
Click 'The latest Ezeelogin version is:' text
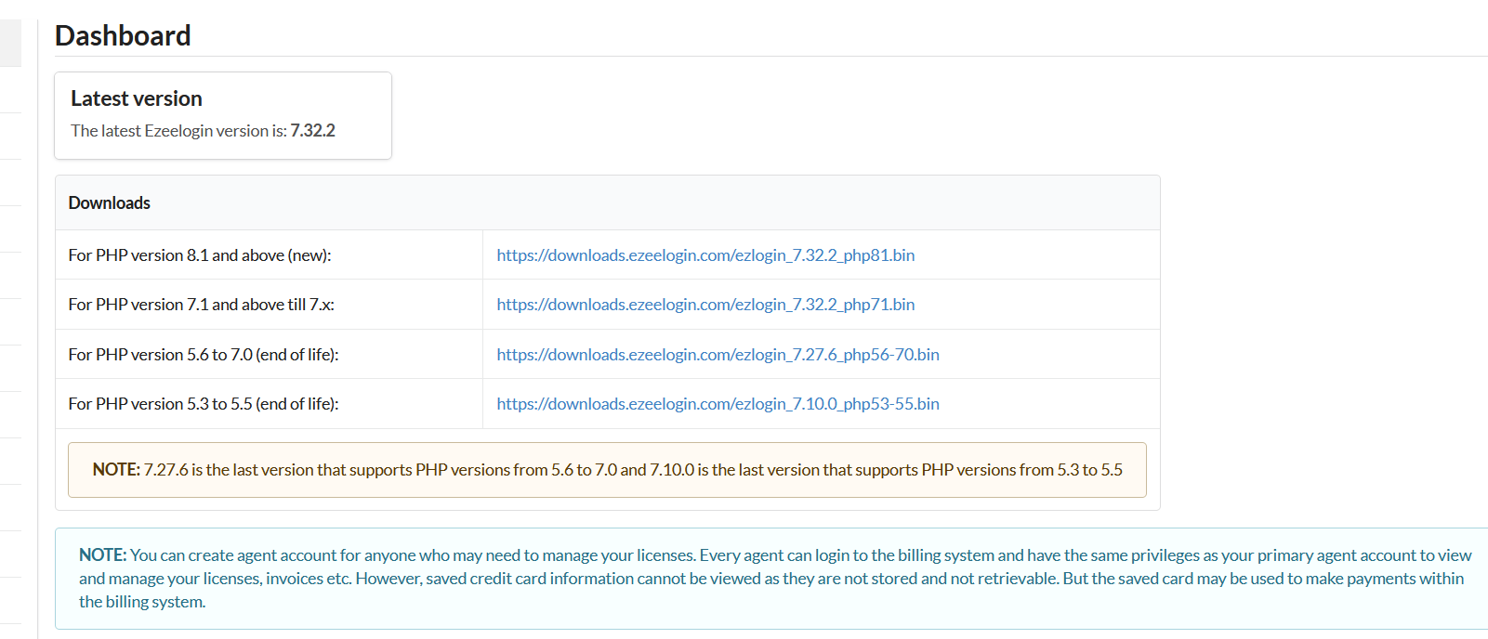[x=178, y=131]
